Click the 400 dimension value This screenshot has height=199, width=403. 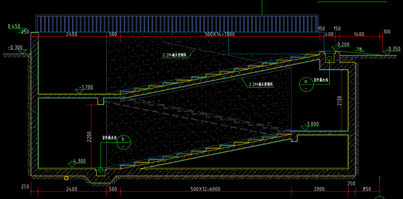(329, 34)
